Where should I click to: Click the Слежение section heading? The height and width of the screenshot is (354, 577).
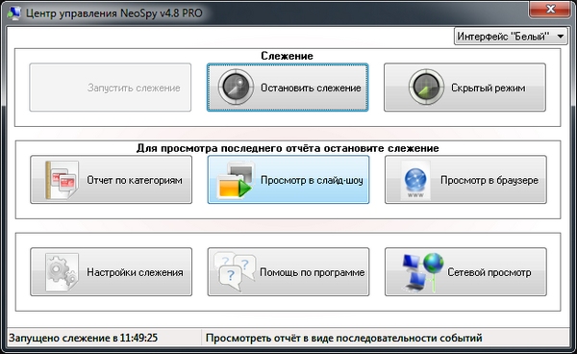[287, 56]
